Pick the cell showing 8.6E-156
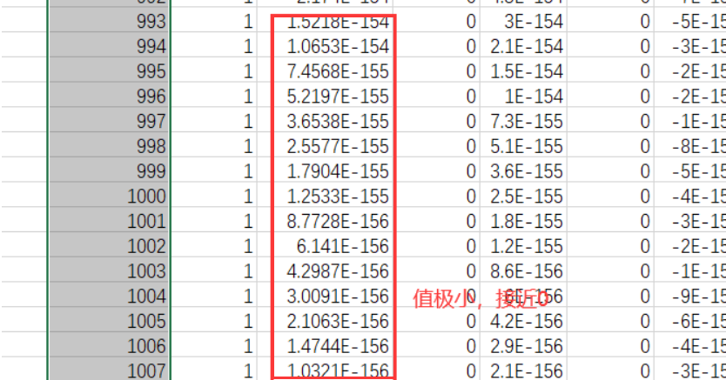 [524, 271]
